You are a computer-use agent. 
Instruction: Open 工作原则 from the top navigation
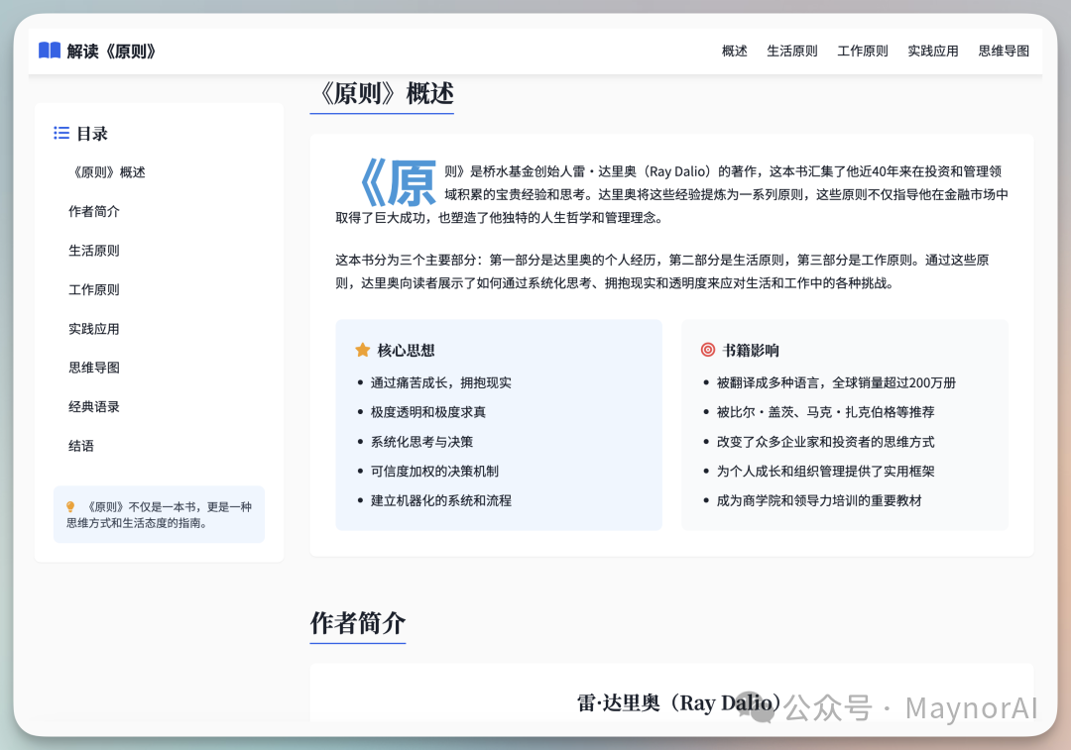point(863,51)
